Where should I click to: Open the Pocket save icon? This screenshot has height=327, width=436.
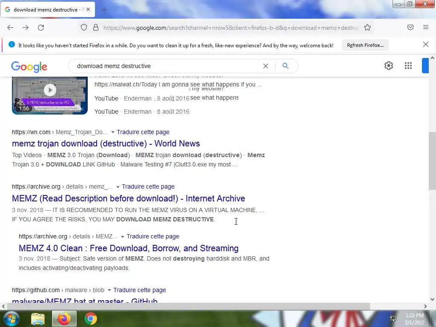pyautogui.click(x=410, y=27)
